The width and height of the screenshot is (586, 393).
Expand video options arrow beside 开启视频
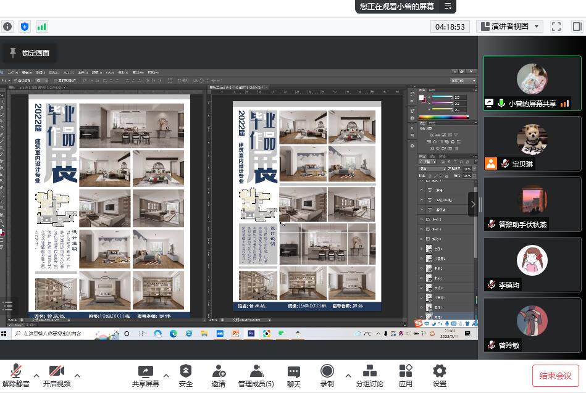click(x=77, y=375)
